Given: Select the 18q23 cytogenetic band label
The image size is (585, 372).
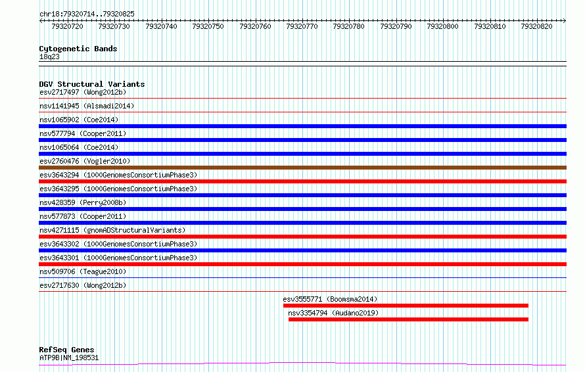Looking at the screenshot, I should [49, 57].
